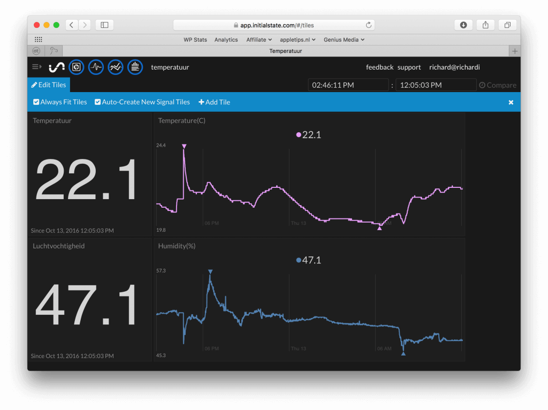Disable Auto-Create New Signal Tiles
548x410 pixels.
(97, 102)
